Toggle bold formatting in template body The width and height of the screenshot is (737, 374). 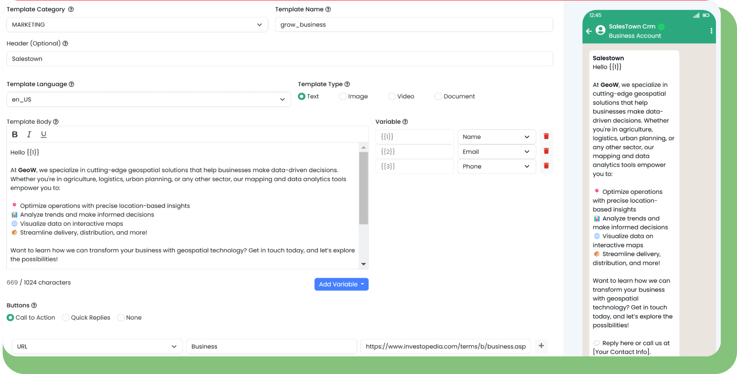[15, 134]
